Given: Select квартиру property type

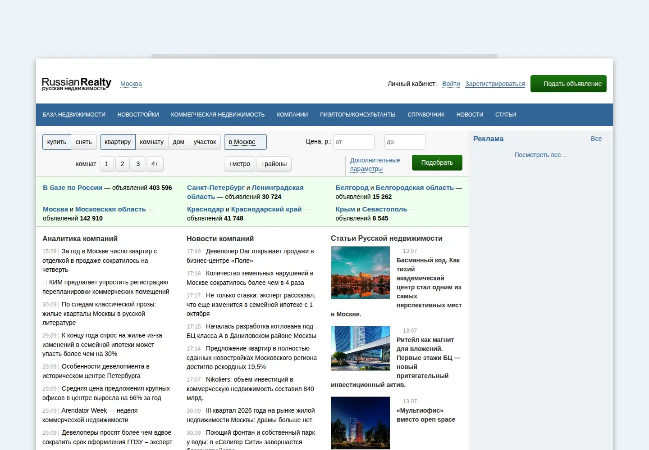Looking at the screenshot, I should (118, 142).
